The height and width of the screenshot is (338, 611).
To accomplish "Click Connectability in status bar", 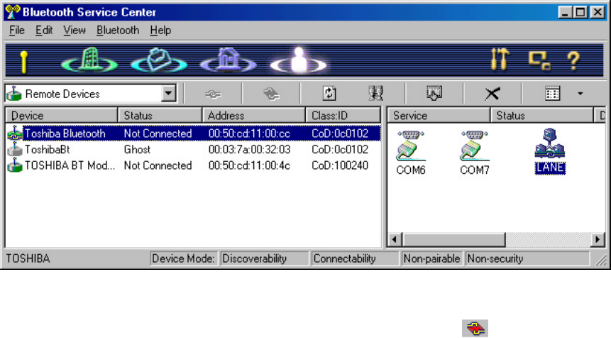I will pos(354,258).
